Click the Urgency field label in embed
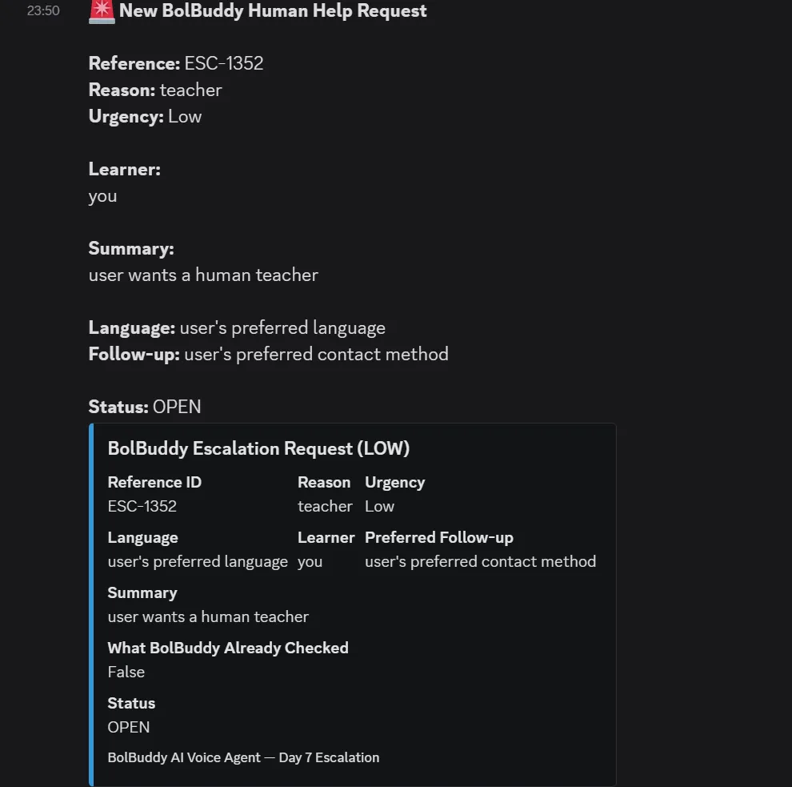 395,482
